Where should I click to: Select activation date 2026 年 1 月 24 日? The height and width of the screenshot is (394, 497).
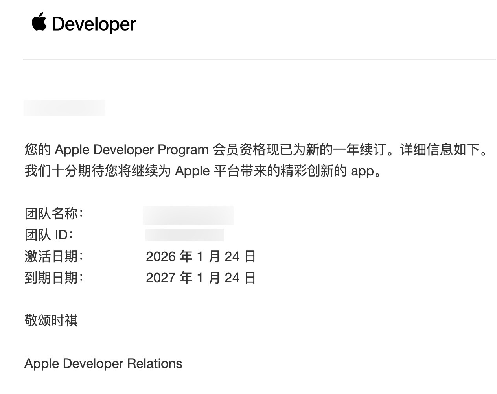[x=201, y=256]
